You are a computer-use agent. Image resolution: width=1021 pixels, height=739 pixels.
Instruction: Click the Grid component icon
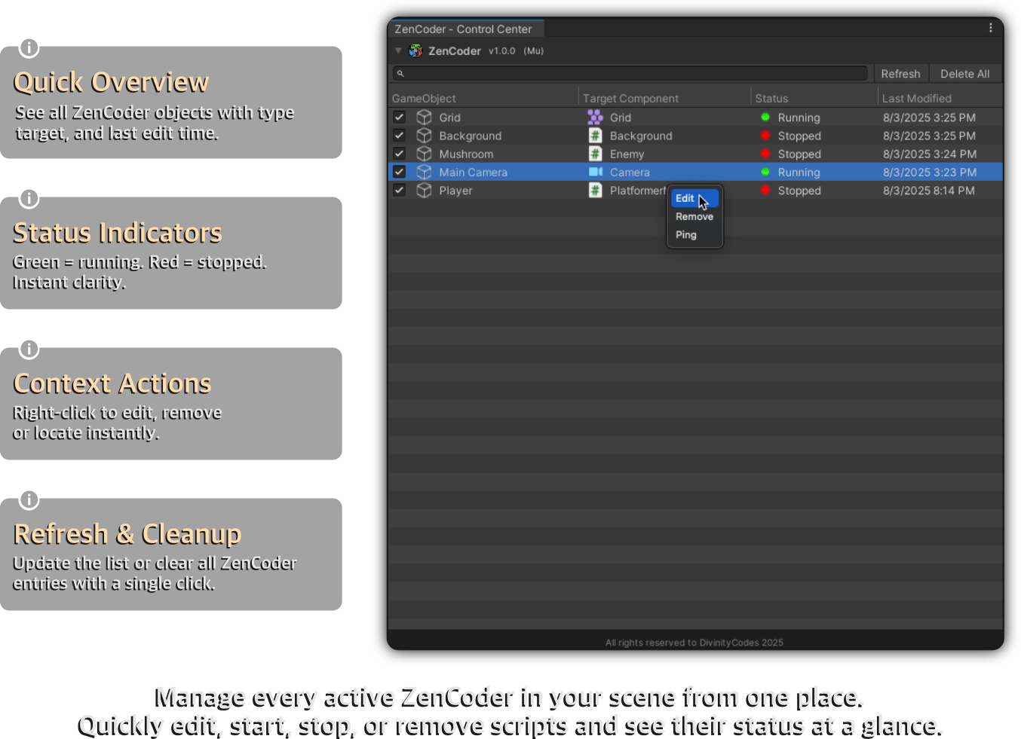[x=595, y=117]
